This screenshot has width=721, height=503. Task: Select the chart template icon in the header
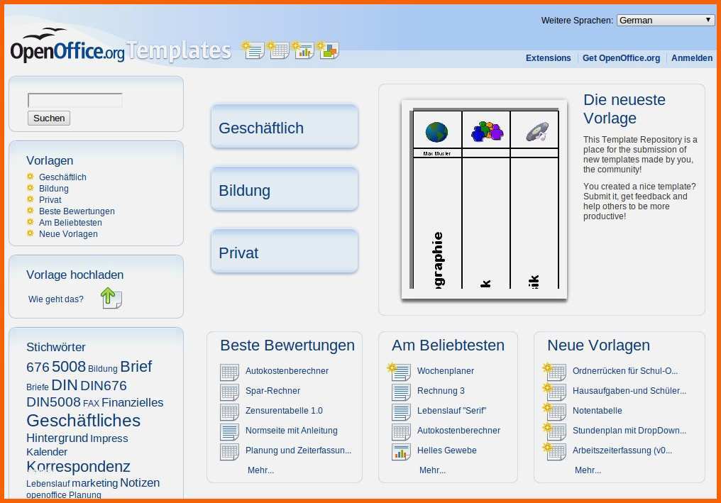pyautogui.click(x=303, y=50)
